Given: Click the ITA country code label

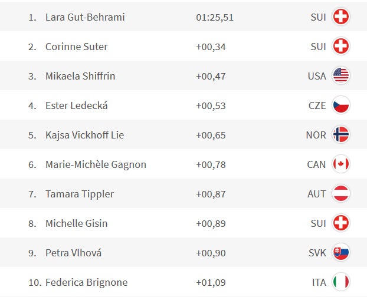Looking at the screenshot, I should (318, 282).
